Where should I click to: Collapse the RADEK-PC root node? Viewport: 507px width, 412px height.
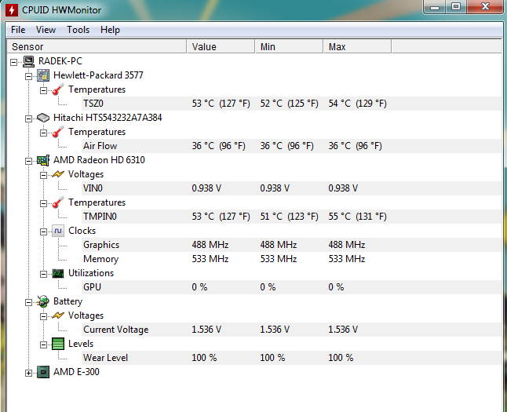[x=13, y=62]
